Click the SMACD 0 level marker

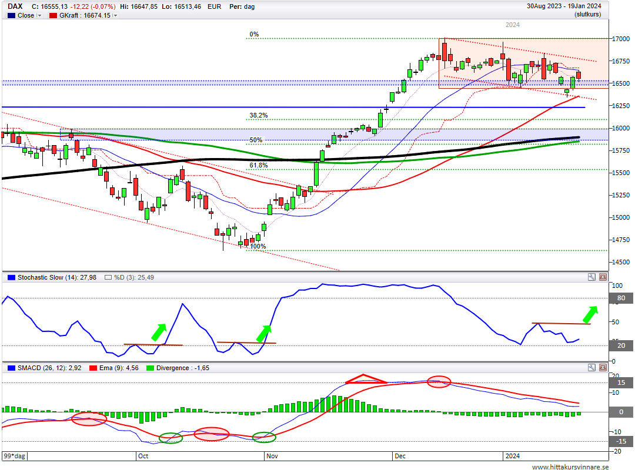(621, 412)
